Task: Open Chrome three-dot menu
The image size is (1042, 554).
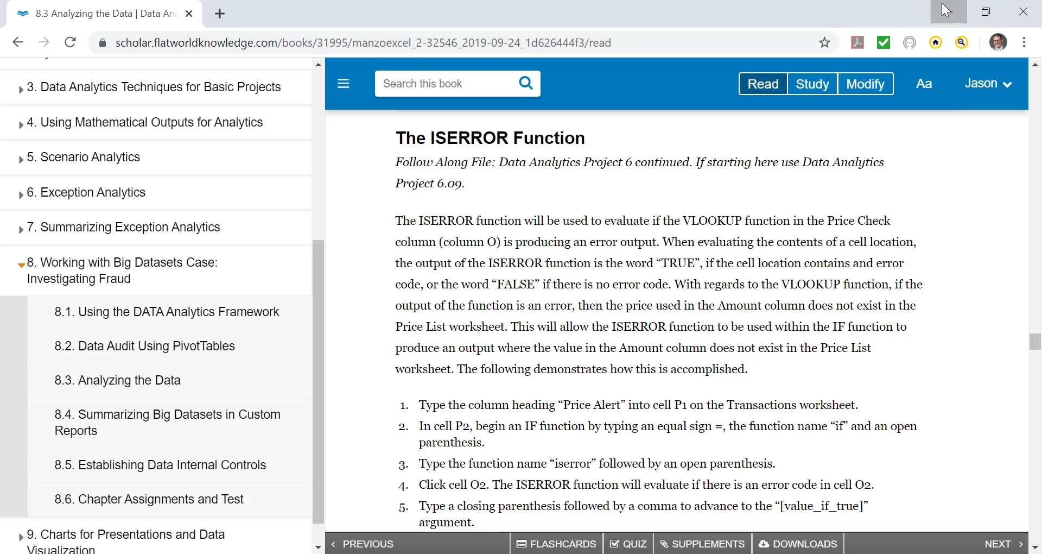Action: tap(1024, 42)
